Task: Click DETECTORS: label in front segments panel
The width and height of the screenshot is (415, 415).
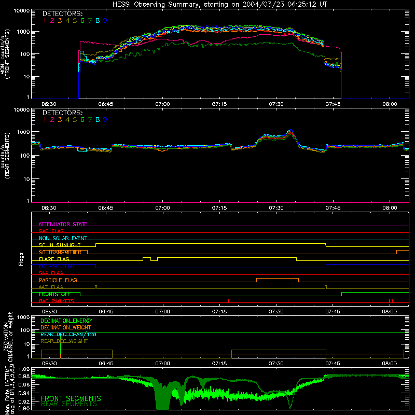Action: 63,13
